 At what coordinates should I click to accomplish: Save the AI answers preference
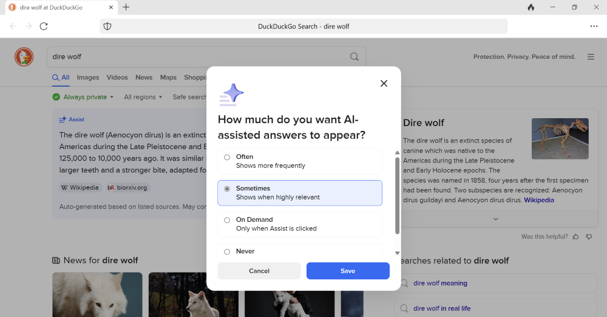point(348,271)
